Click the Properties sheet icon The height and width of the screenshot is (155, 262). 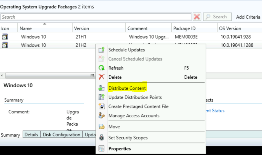click(x=101, y=149)
